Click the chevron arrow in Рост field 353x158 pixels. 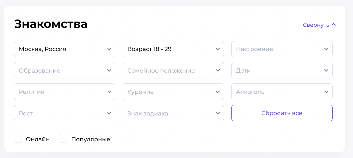tap(109, 113)
